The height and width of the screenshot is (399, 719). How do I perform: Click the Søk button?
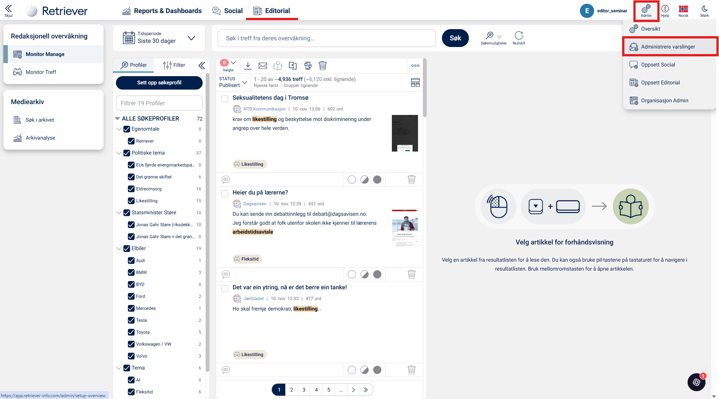point(455,38)
